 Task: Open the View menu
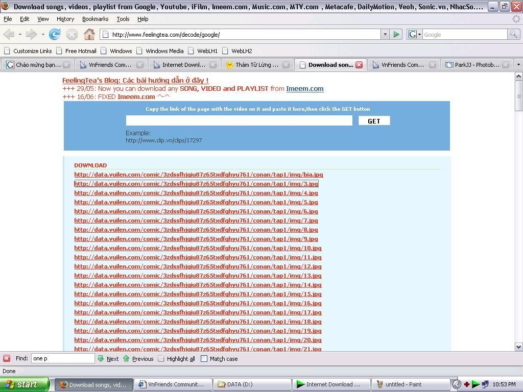pos(43,19)
